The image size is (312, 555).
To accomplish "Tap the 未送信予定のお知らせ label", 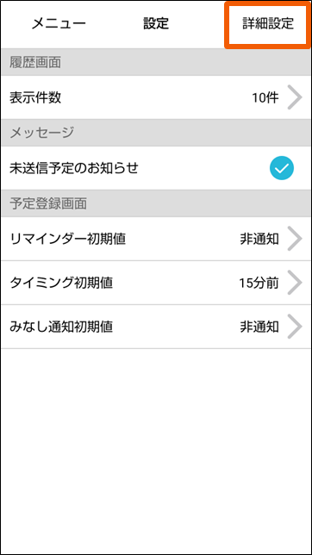I will [73, 168].
